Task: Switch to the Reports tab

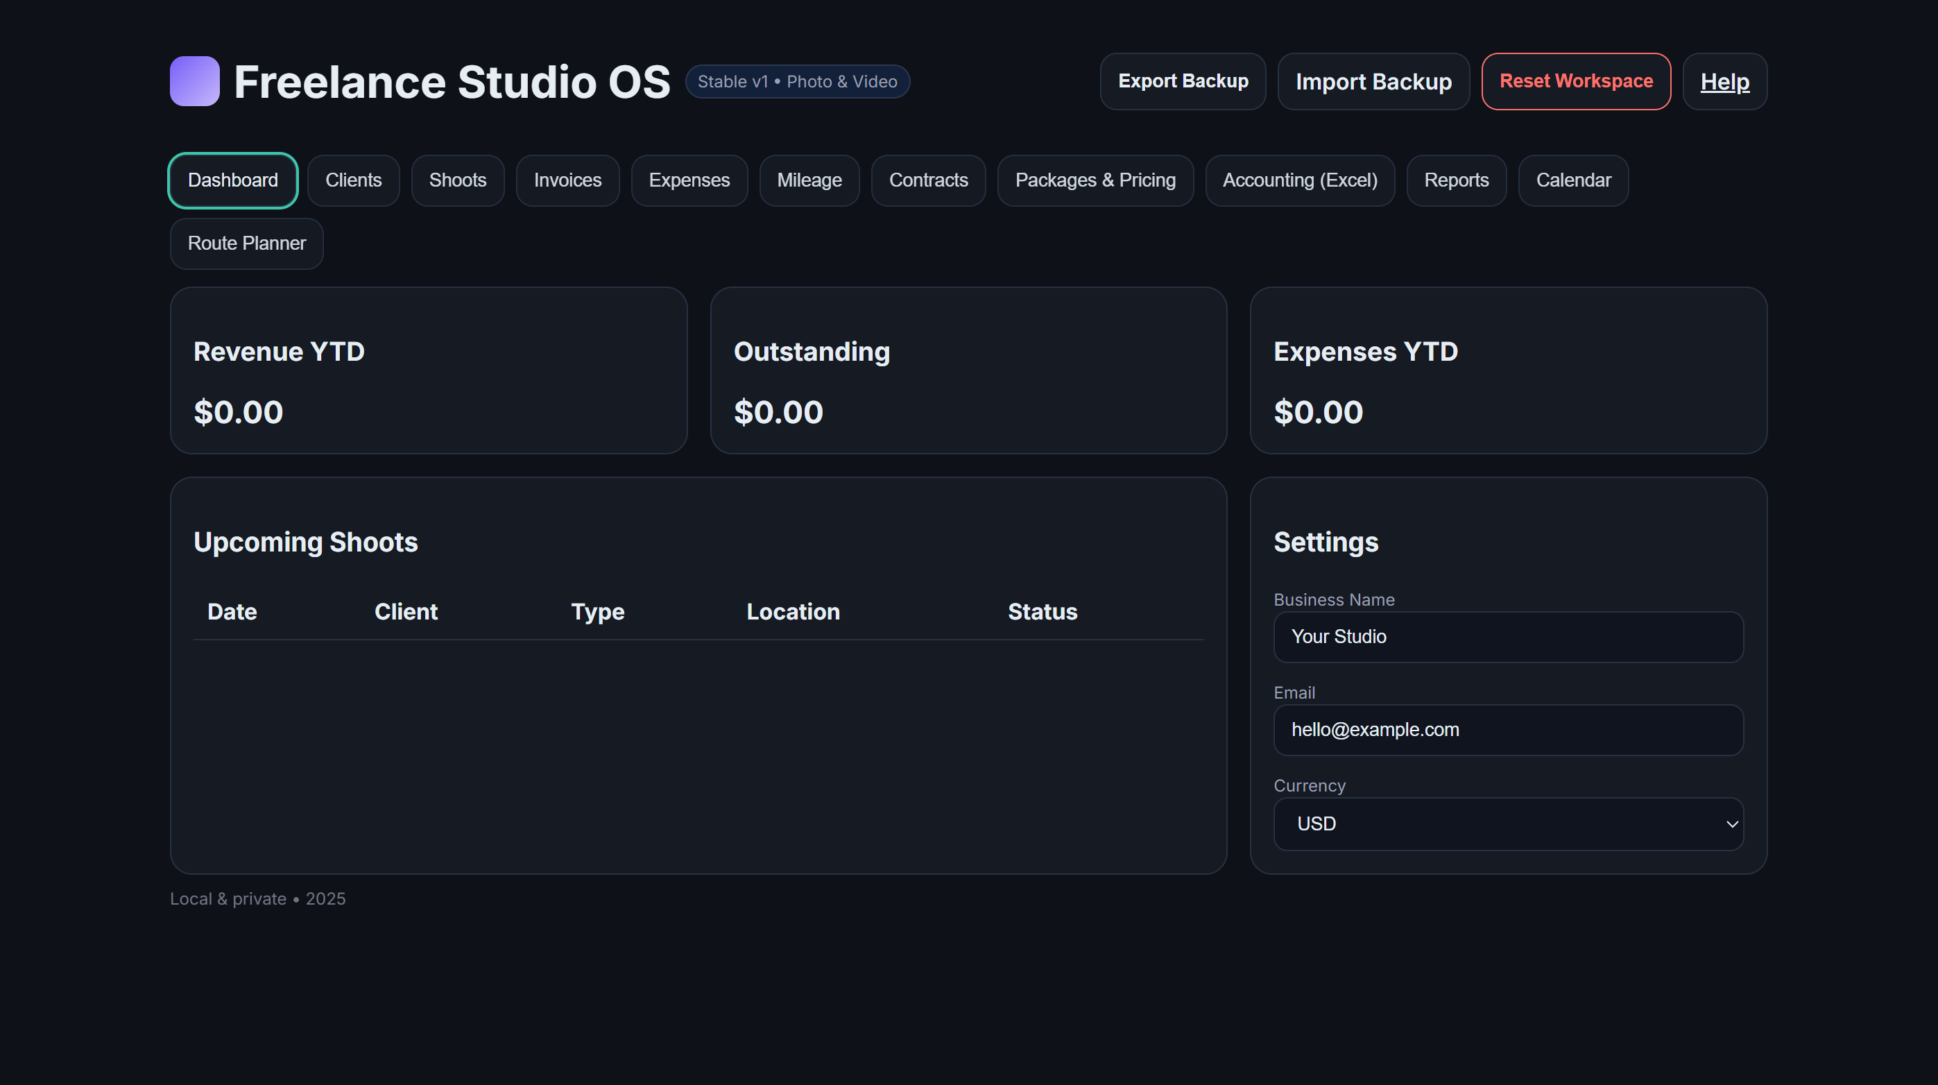Action: click(x=1457, y=180)
